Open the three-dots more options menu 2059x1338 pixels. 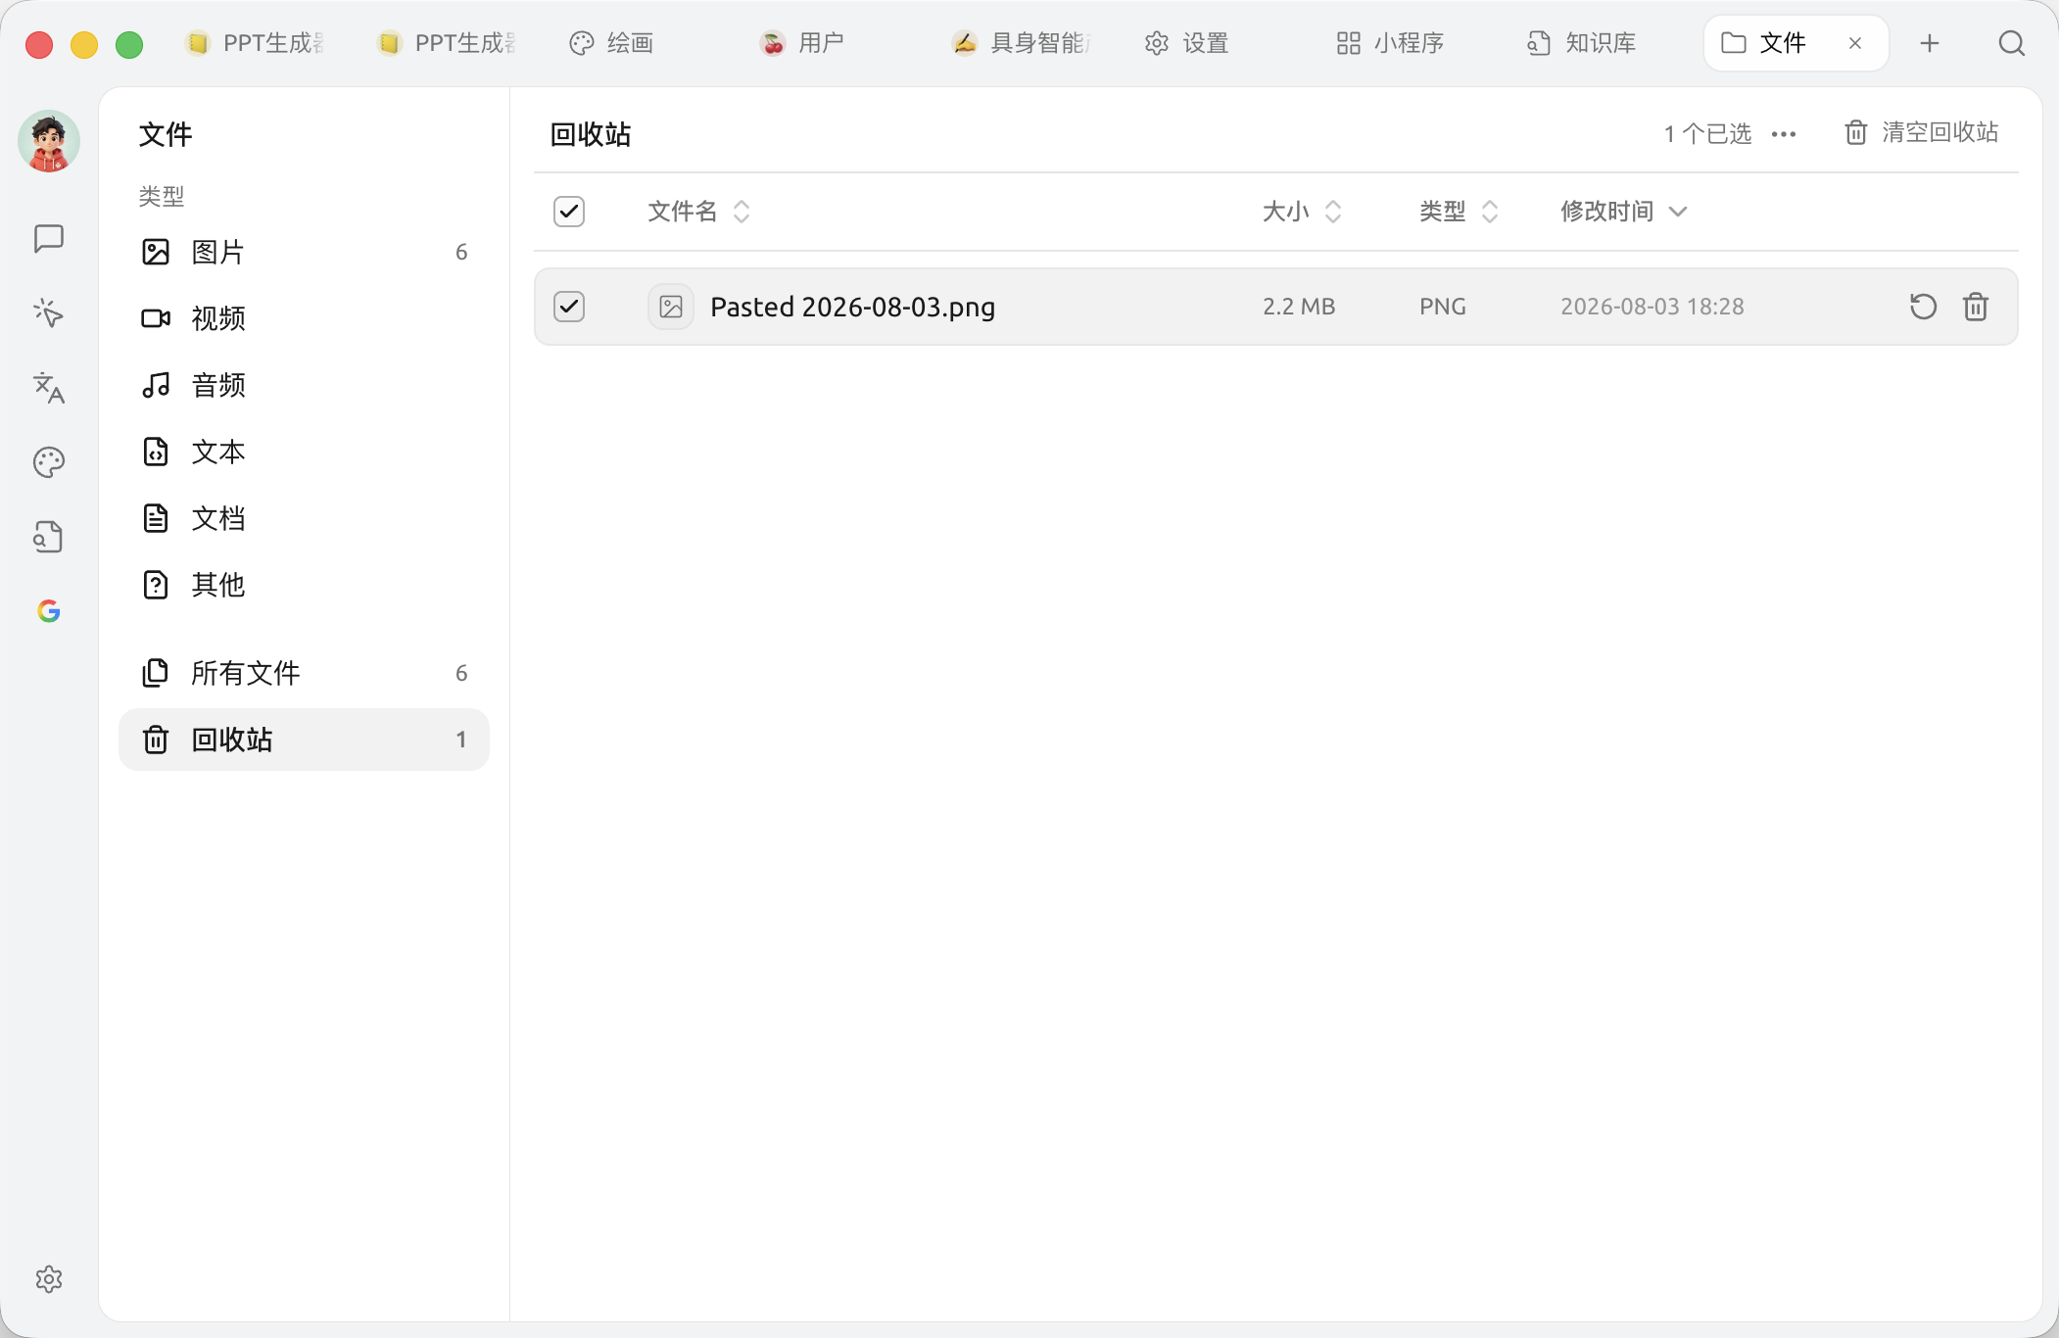(1784, 134)
